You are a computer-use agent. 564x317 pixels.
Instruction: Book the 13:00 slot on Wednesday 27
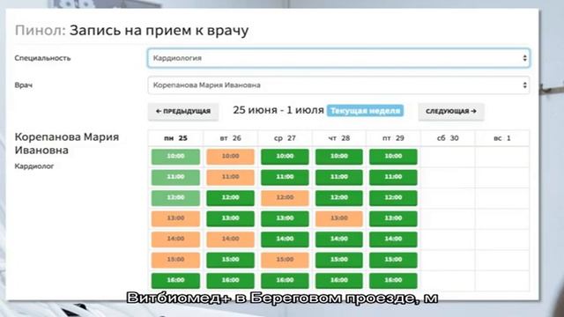coord(285,218)
